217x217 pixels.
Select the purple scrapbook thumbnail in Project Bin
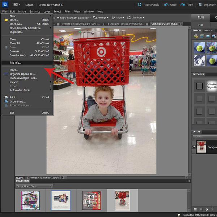point(30,200)
